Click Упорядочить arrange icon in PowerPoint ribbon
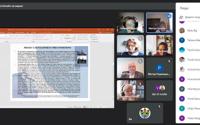The height and width of the screenshot is (125, 200). (x=67, y=35)
